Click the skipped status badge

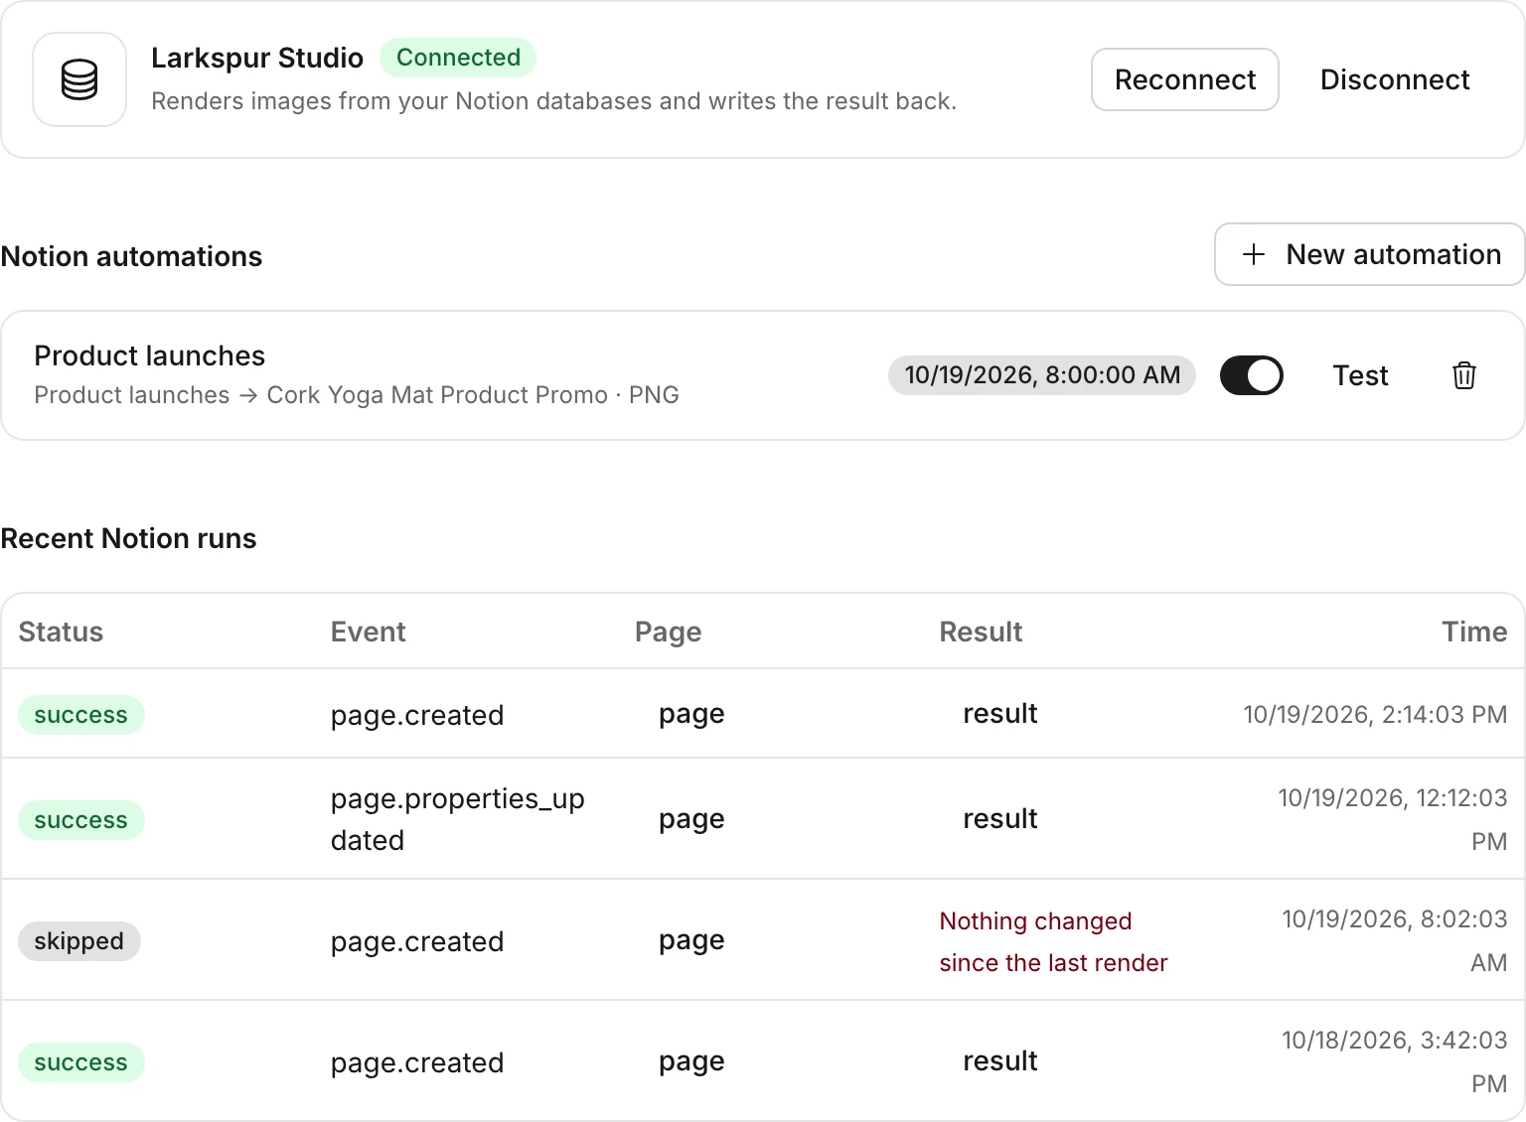(x=79, y=941)
